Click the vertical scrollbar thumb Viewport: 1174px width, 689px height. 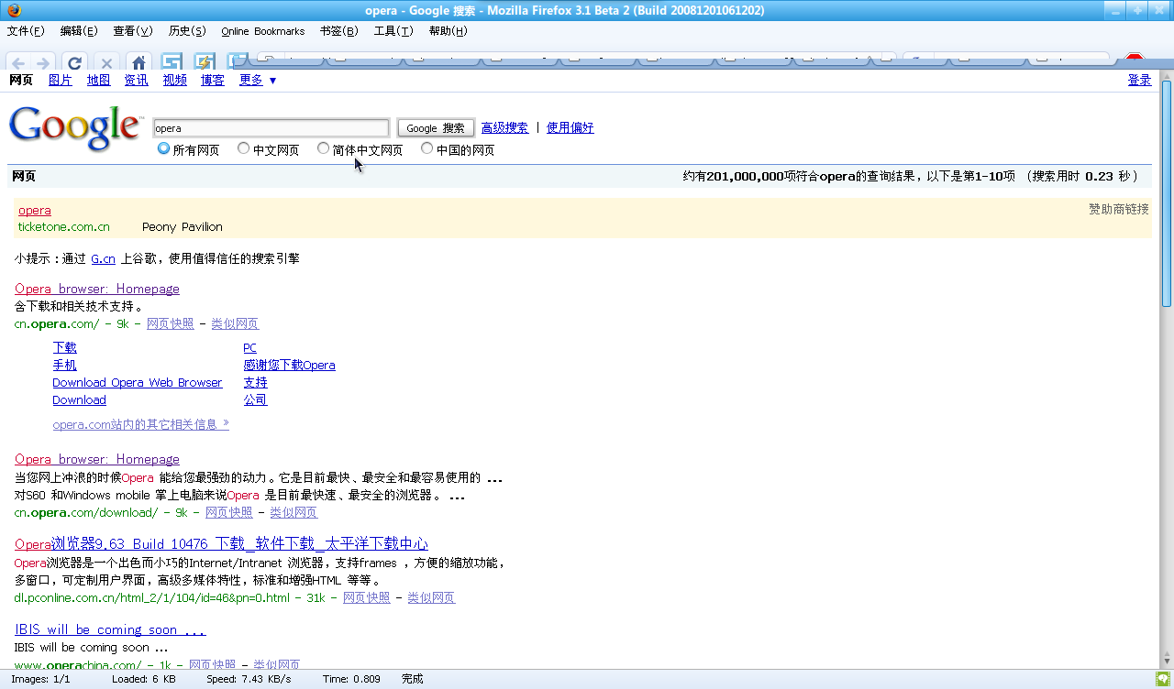tap(1167, 192)
